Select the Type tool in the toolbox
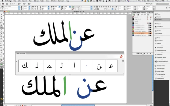Screen dimensions: 170x106 (x=1, y=28)
